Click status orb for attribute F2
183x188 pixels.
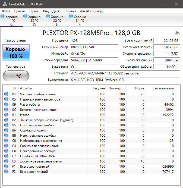[6, 171]
